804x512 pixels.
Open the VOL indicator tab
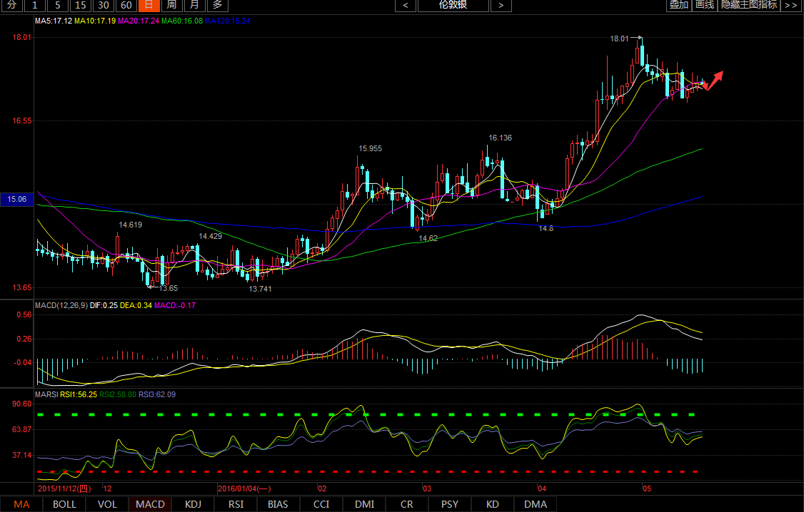107,504
